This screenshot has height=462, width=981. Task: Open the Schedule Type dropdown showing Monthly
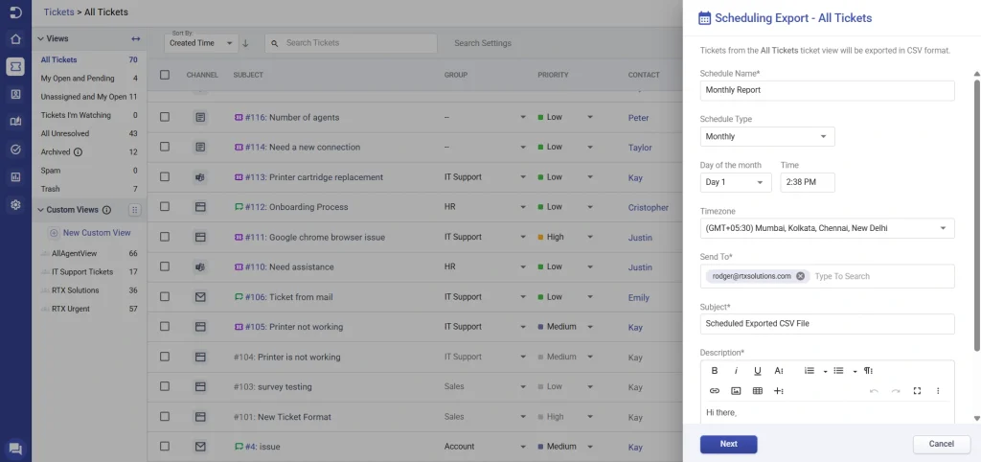tap(767, 137)
